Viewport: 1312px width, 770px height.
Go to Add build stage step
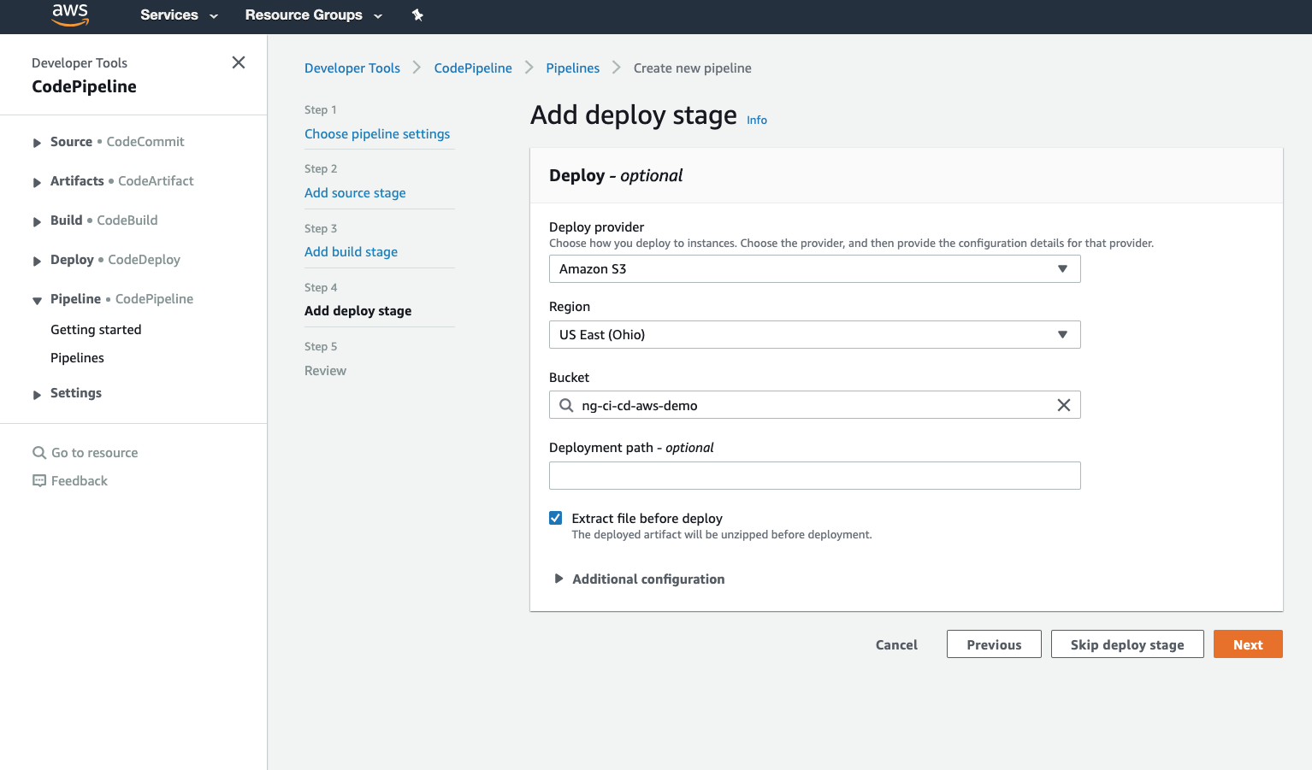tap(351, 252)
